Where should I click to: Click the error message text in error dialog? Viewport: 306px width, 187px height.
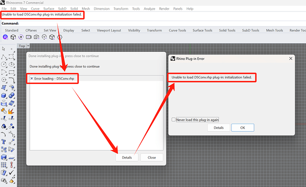(x=212, y=77)
